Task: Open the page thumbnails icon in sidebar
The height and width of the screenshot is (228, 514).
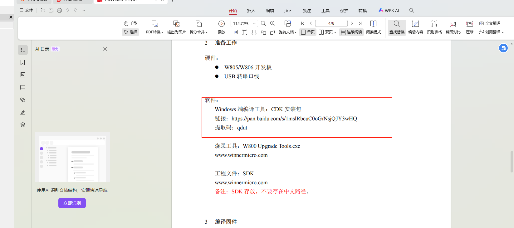Action: pos(23,75)
